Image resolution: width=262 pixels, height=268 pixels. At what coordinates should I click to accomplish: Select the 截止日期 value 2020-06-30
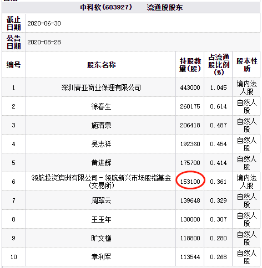[44, 23]
